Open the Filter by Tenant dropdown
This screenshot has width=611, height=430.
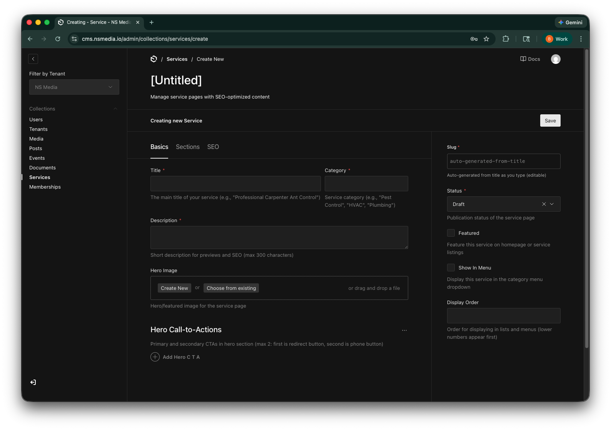(x=74, y=87)
